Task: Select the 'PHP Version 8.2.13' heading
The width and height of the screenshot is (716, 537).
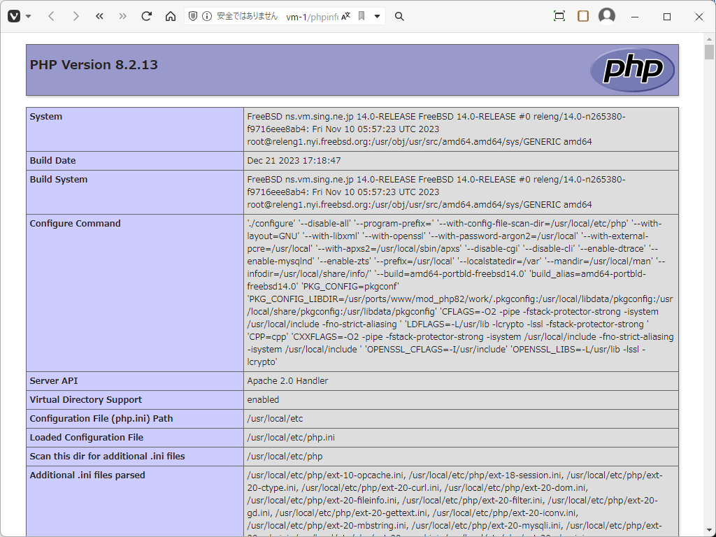Action: (x=94, y=65)
